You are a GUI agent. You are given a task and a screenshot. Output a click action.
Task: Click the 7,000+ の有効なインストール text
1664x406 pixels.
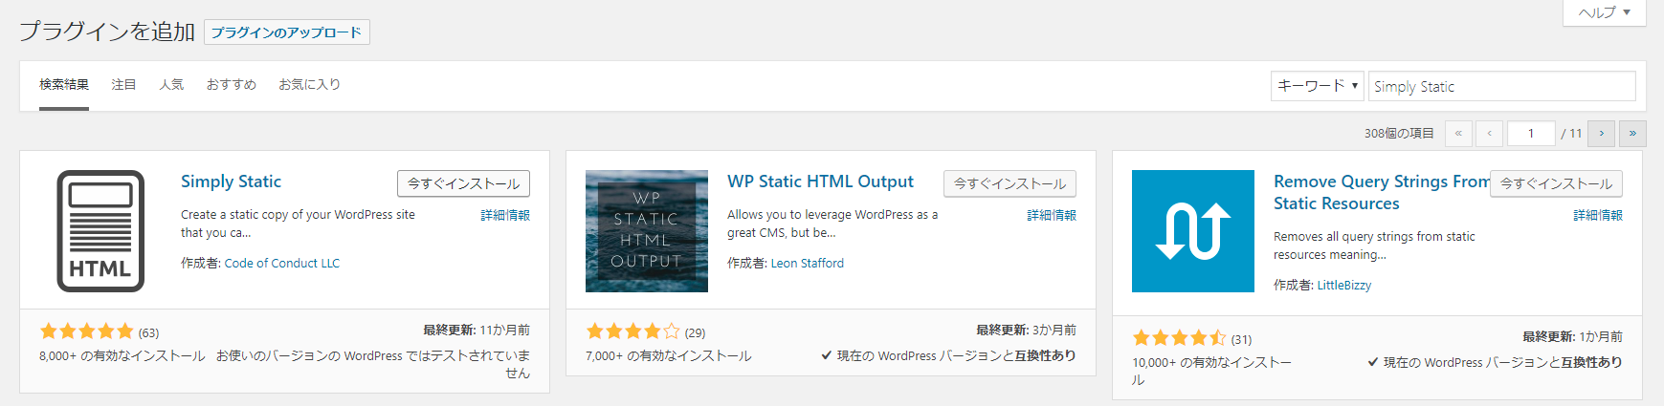(x=669, y=356)
